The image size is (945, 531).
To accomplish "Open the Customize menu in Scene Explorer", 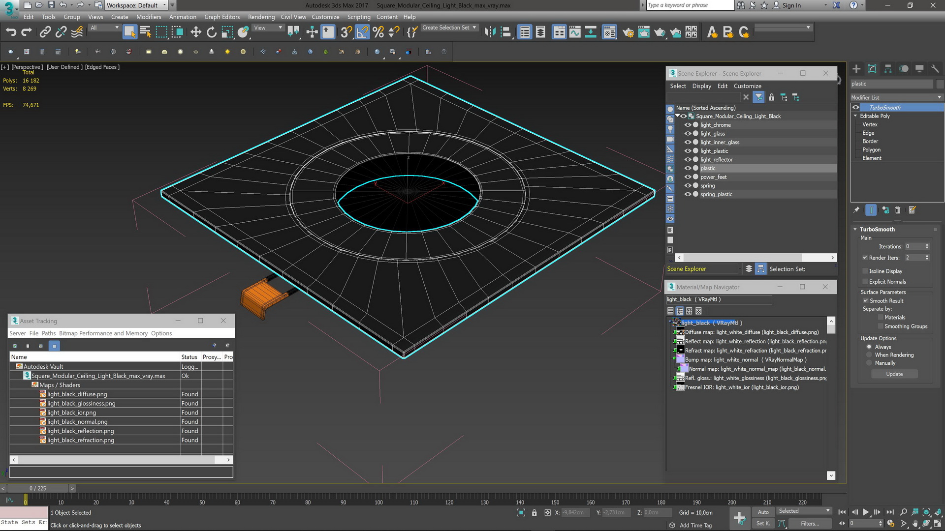I will (x=747, y=86).
